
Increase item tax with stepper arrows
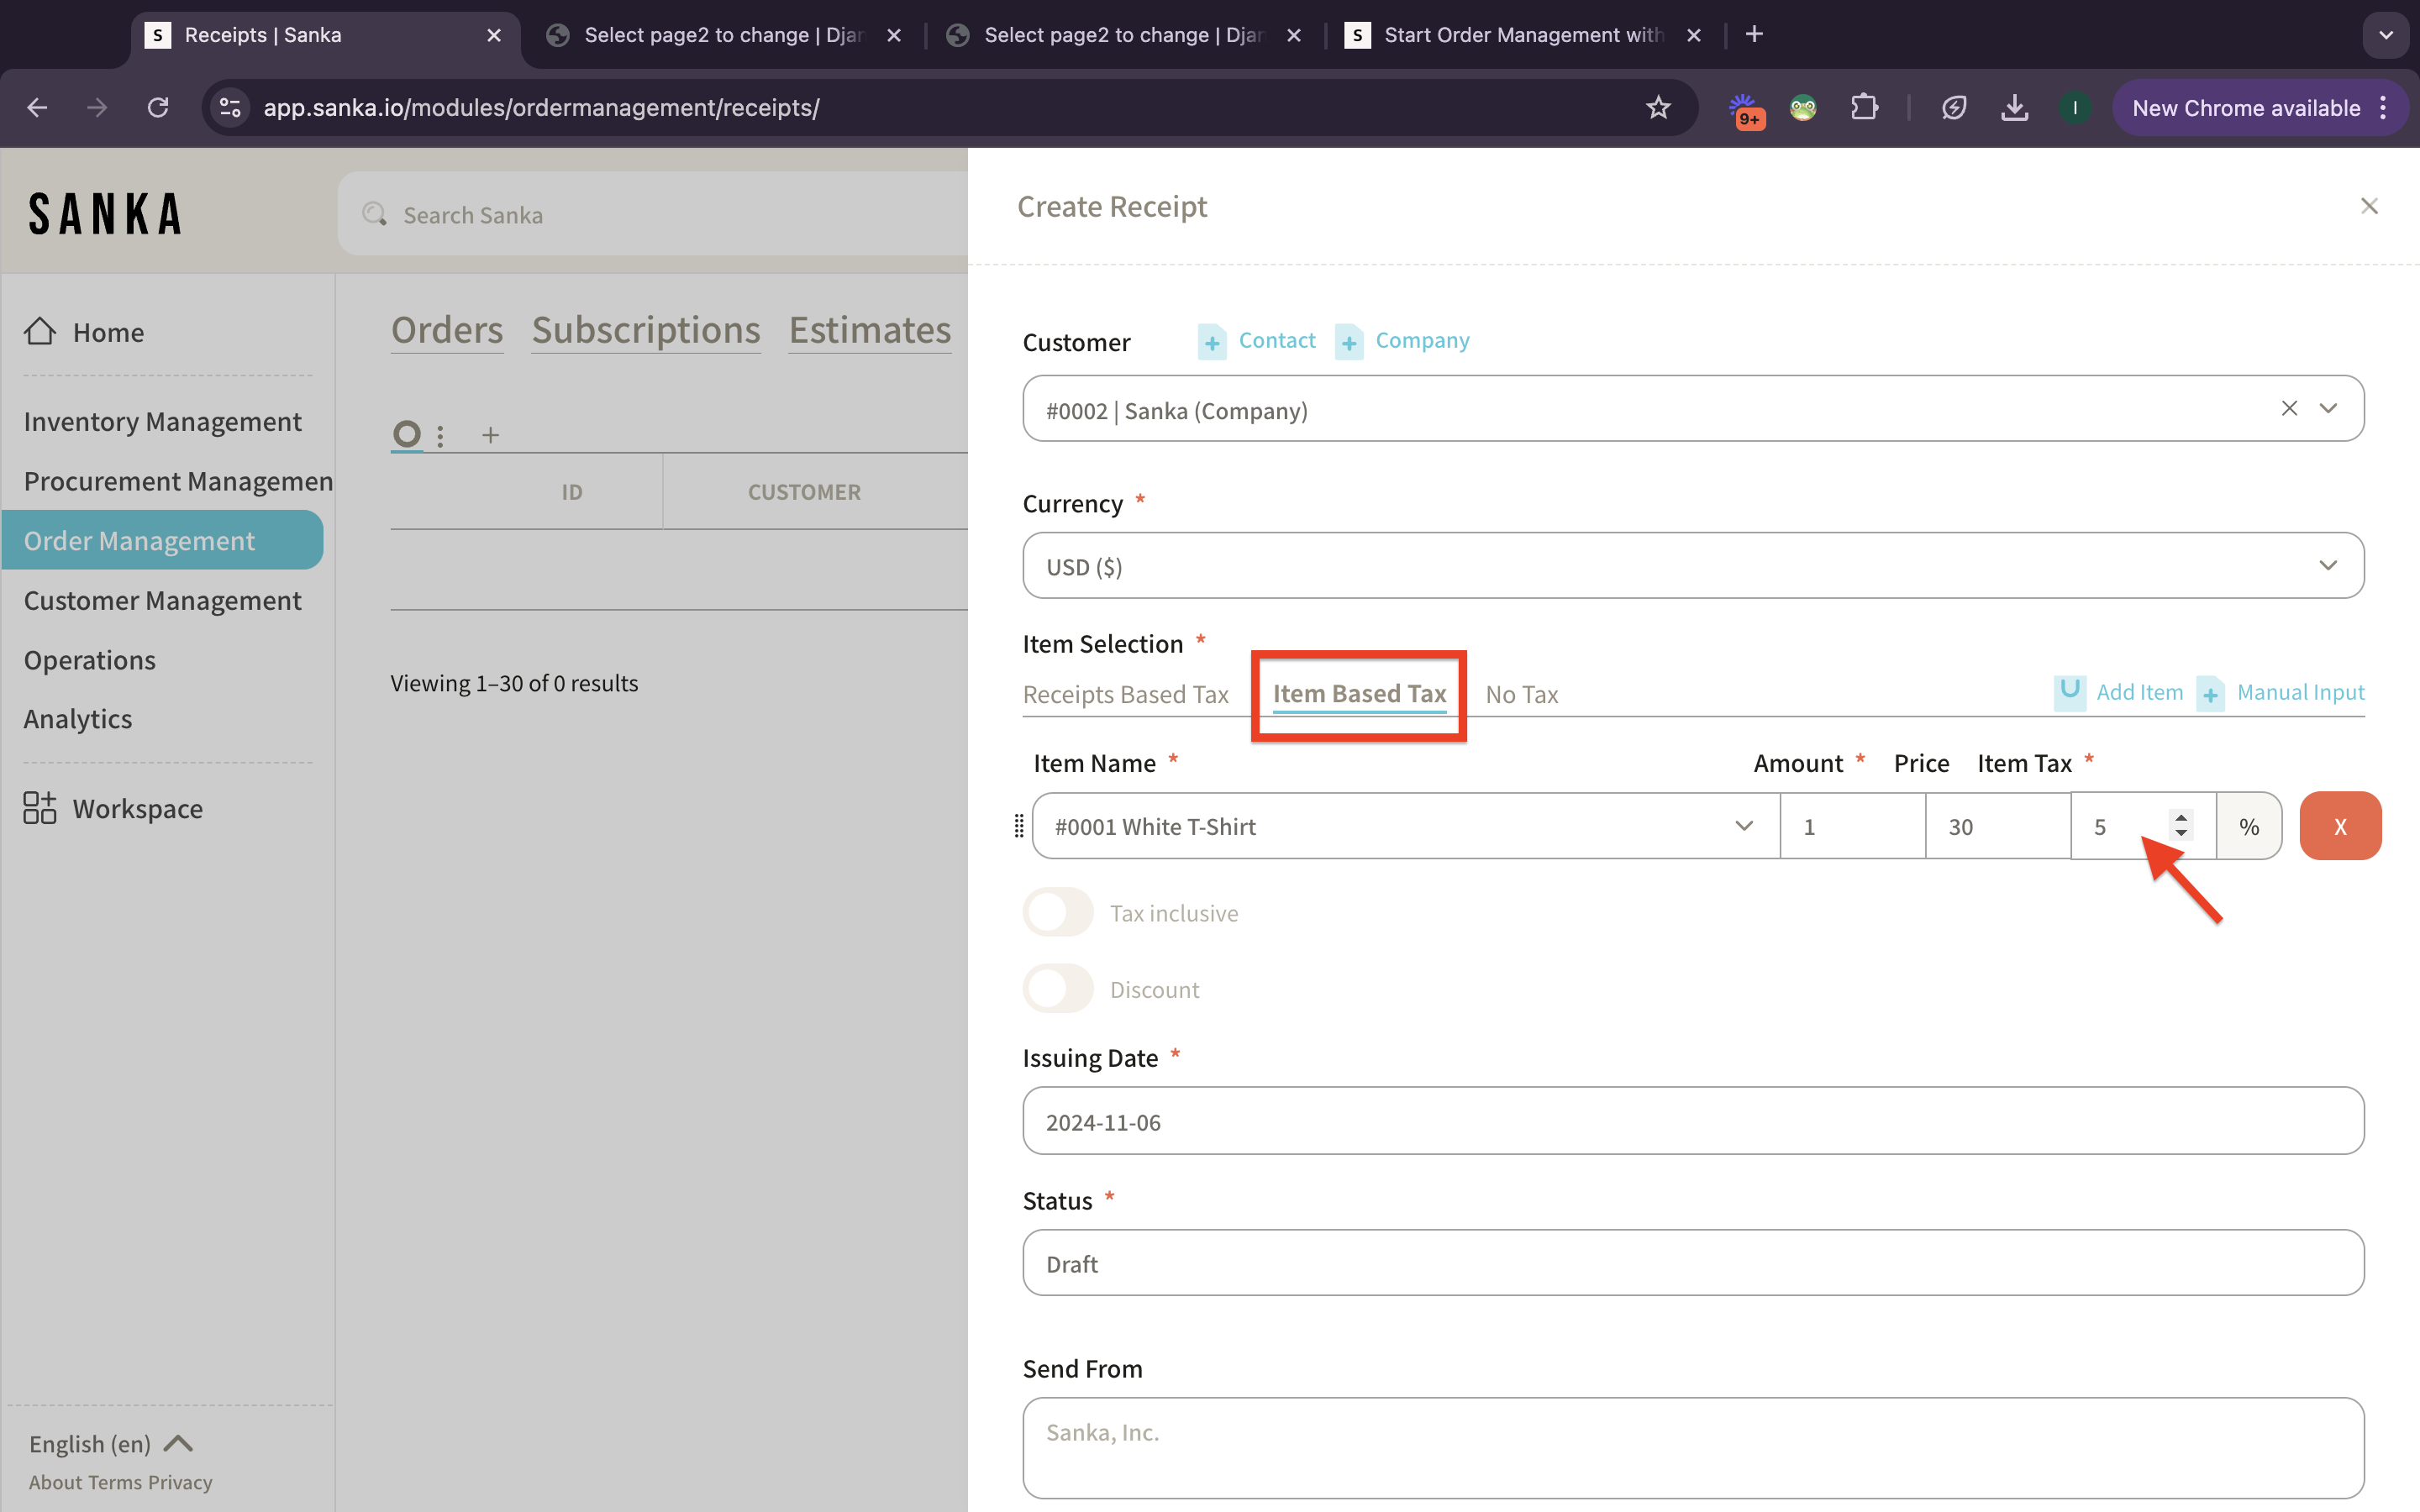[2181, 818]
